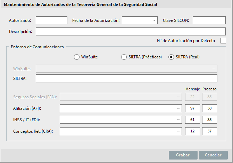Select SILTRA (Real) radio button
Screen dimensions: 233x163
click(x=171, y=57)
